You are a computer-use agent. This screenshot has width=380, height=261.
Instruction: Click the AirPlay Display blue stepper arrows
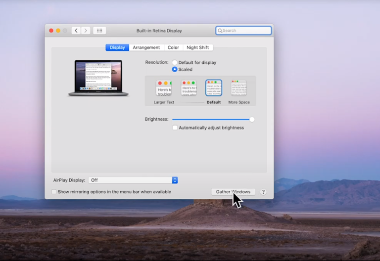click(x=175, y=180)
